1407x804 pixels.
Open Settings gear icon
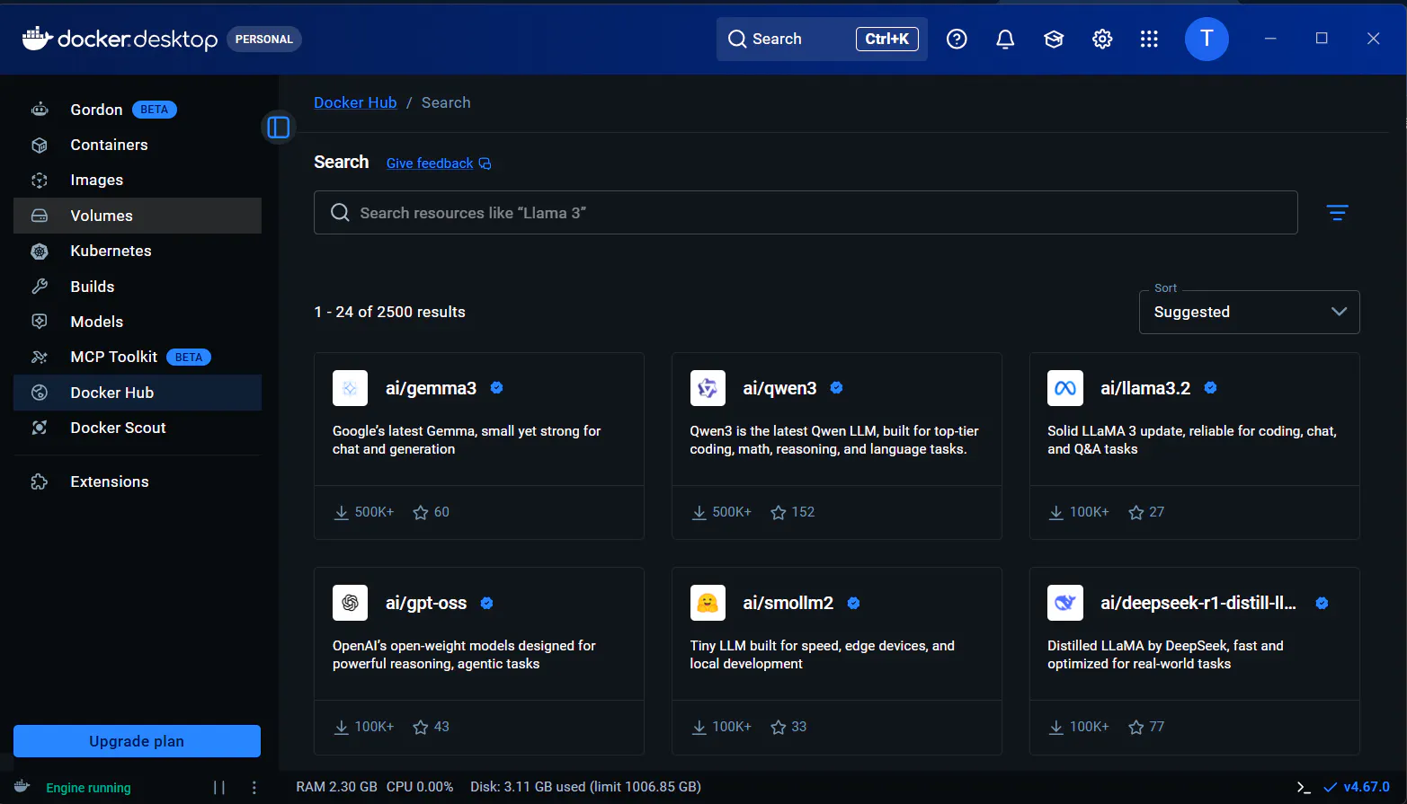(1102, 39)
